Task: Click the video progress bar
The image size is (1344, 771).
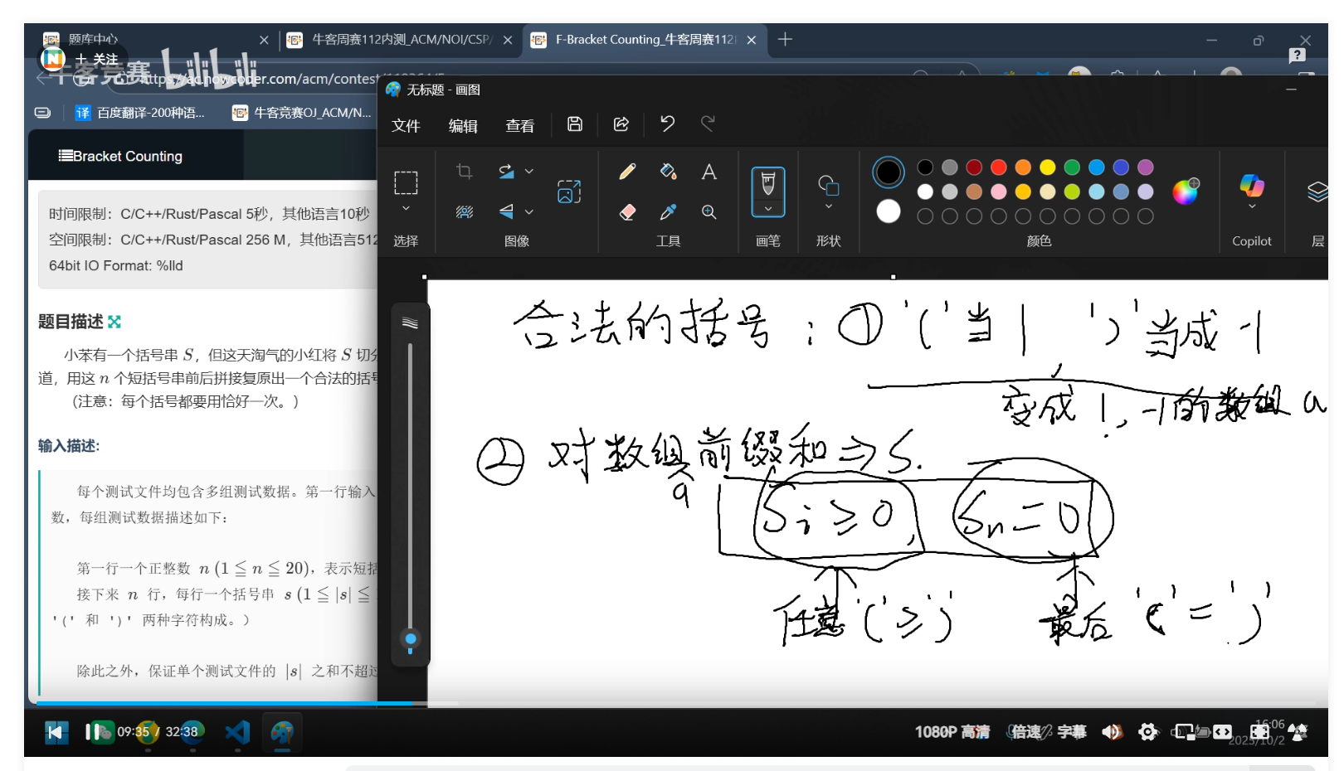Action: click(676, 703)
